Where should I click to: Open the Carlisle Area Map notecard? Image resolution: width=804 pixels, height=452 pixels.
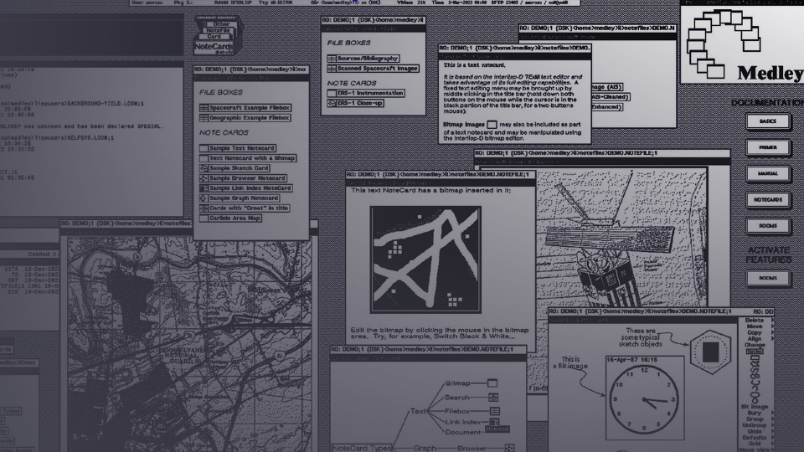click(234, 218)
